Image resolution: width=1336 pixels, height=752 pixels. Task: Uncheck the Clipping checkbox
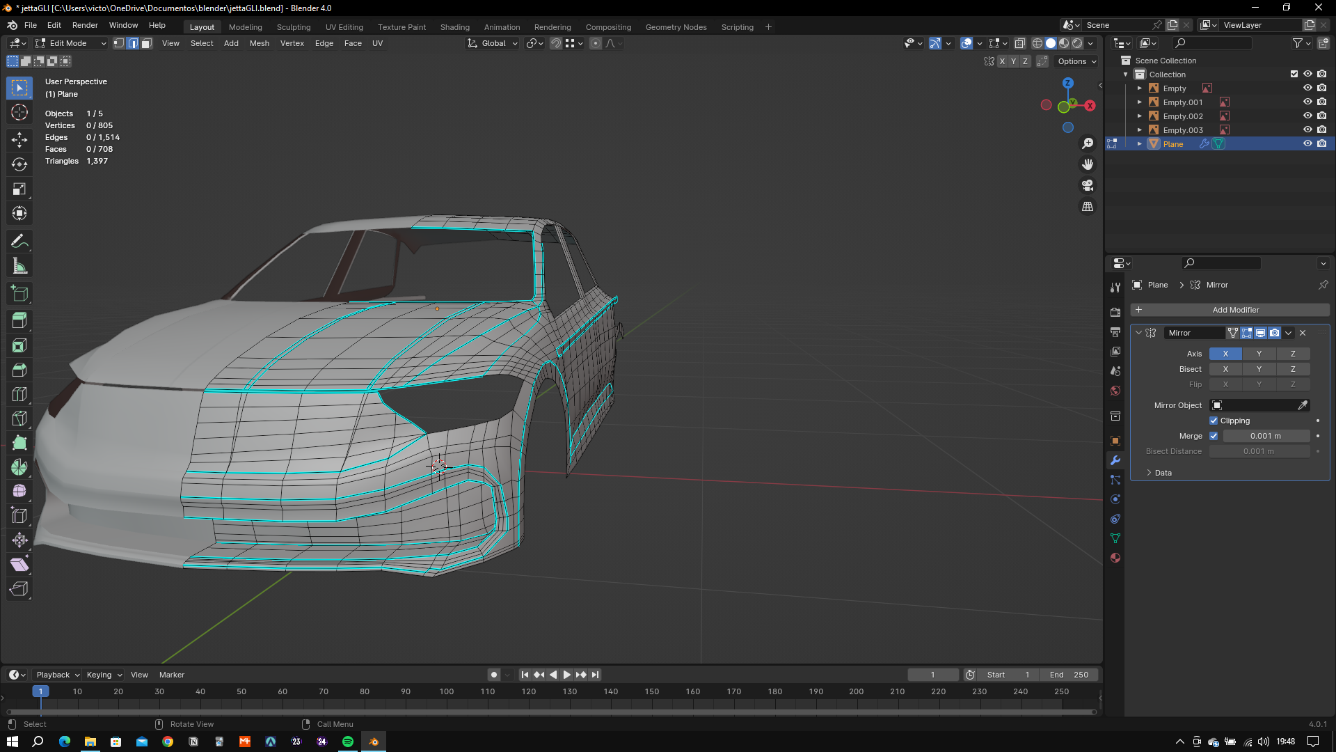[x=1214, y=421]
